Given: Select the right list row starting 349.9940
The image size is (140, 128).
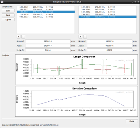Looking at the screenshot, I should coord(107,9).
